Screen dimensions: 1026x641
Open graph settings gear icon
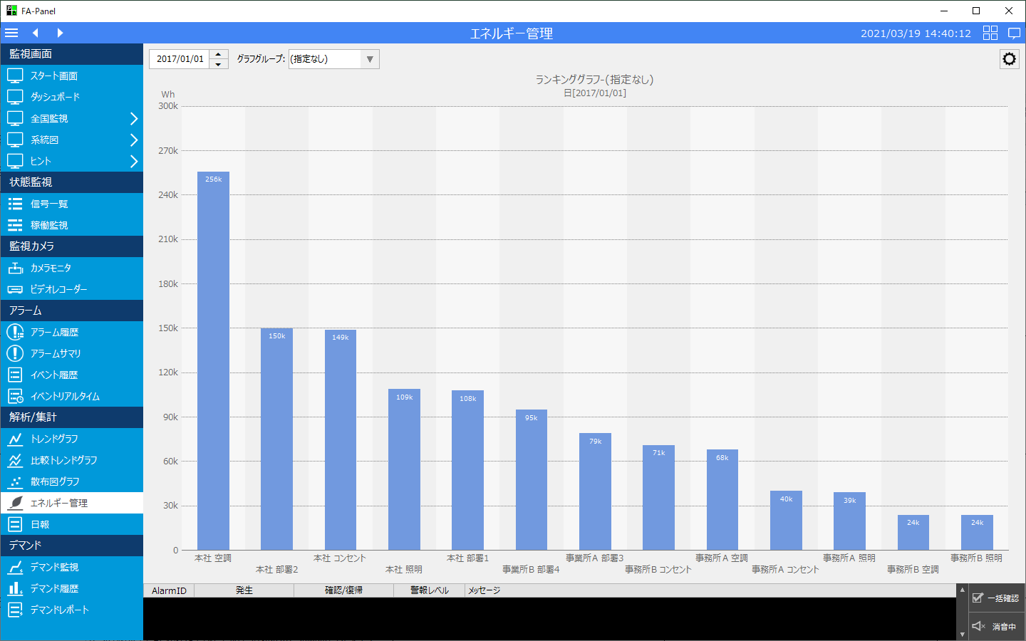pyautogui.click(x=1009, y=59)
